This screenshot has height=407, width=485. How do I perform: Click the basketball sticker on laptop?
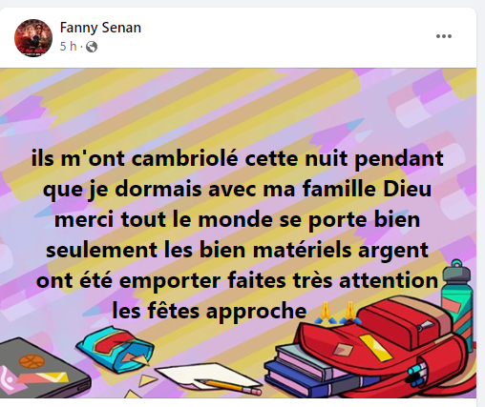pyautogui.click(x=32, y=361)
